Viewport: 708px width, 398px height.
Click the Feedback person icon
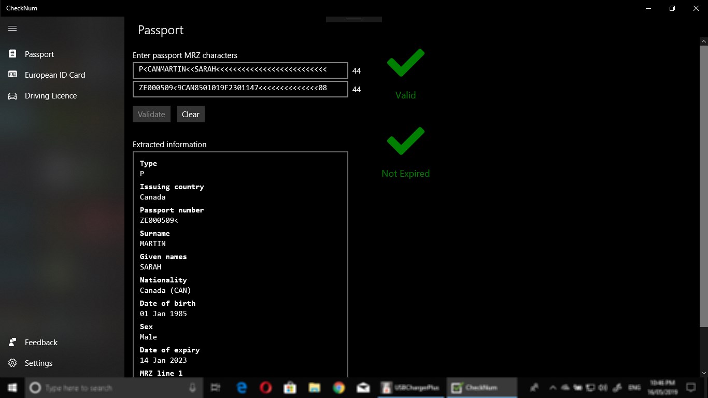(12, 342)
